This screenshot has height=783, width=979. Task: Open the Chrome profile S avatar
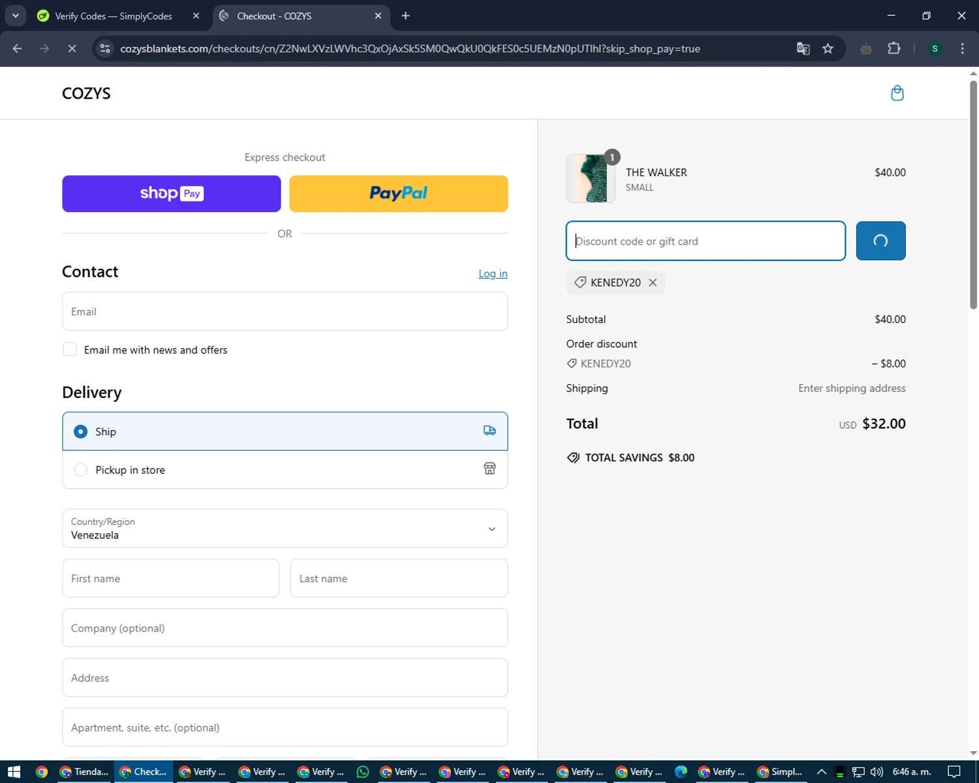tap(935, 49)
